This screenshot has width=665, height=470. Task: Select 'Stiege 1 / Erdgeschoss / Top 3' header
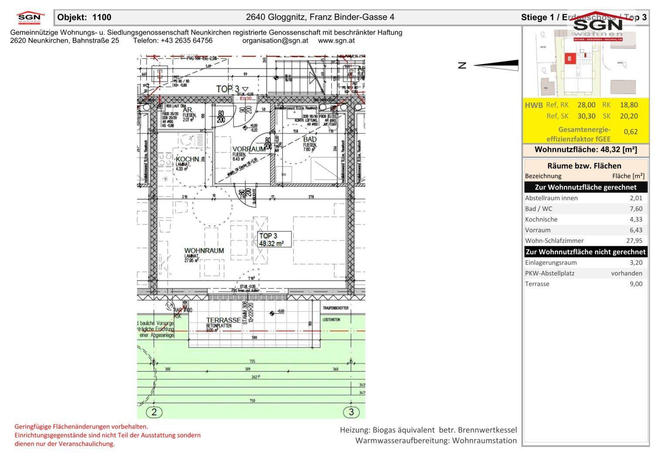[x=584, y=17]
